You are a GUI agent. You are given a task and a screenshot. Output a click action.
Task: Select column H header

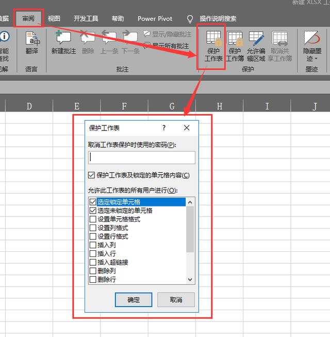click(220, 106)
